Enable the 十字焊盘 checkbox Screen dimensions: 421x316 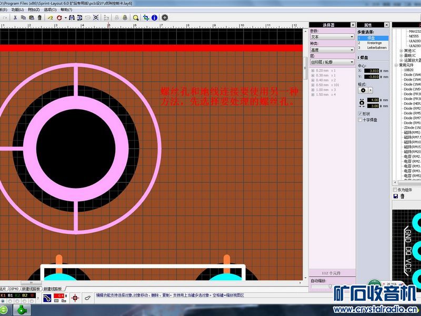coord(360,120)
